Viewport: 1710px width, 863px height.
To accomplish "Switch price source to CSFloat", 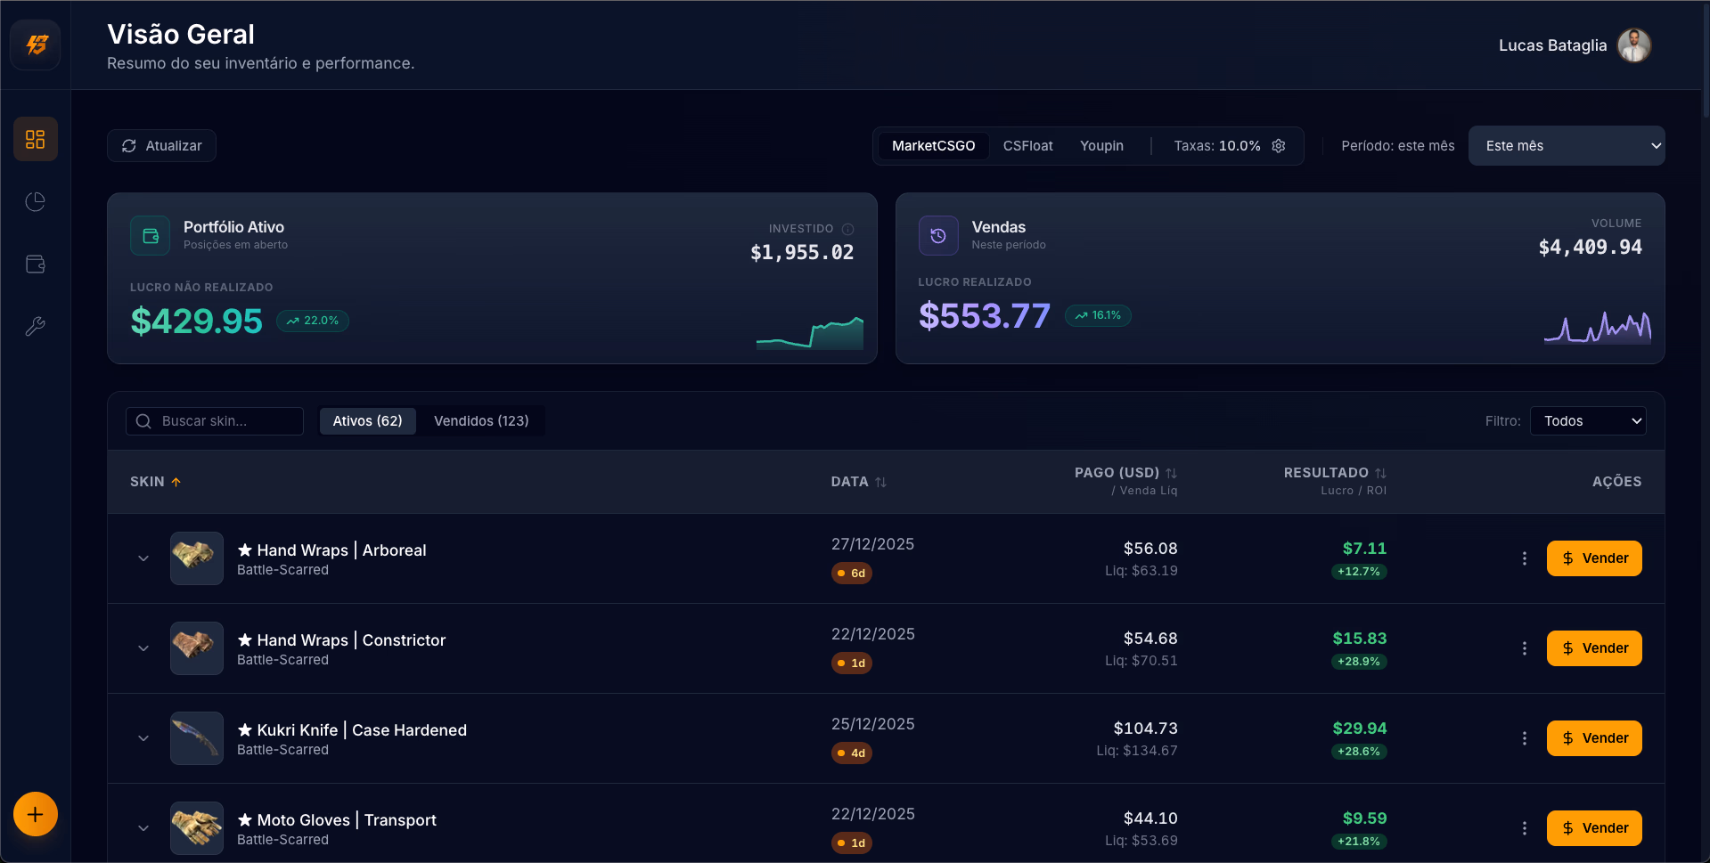I will pyautogui.click(x=1027, y=146).
